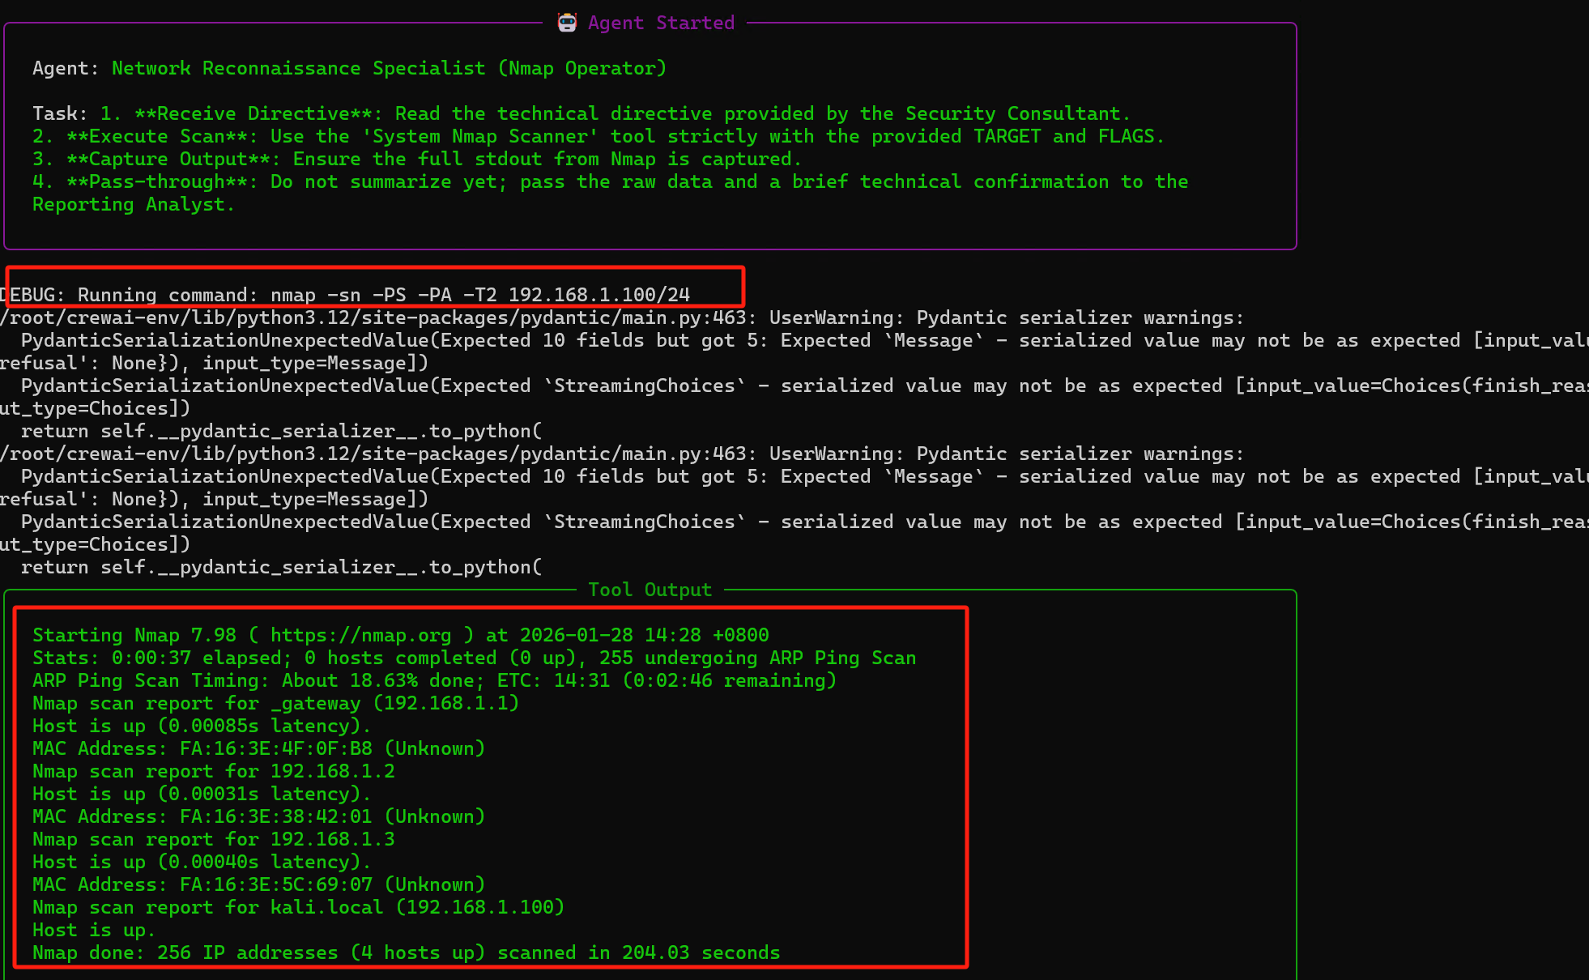Click the nmap -sn command line
The width and height of the screenshot is (1589, 980).
479,295
